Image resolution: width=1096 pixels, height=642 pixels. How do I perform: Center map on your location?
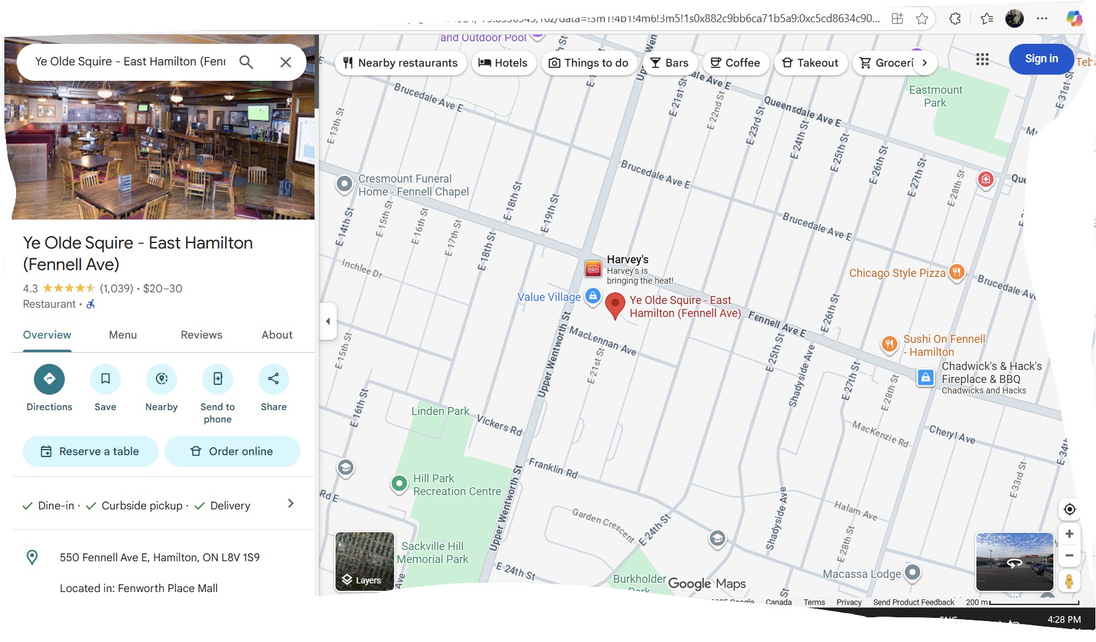pyautogui.click(x=1069, y=509)
